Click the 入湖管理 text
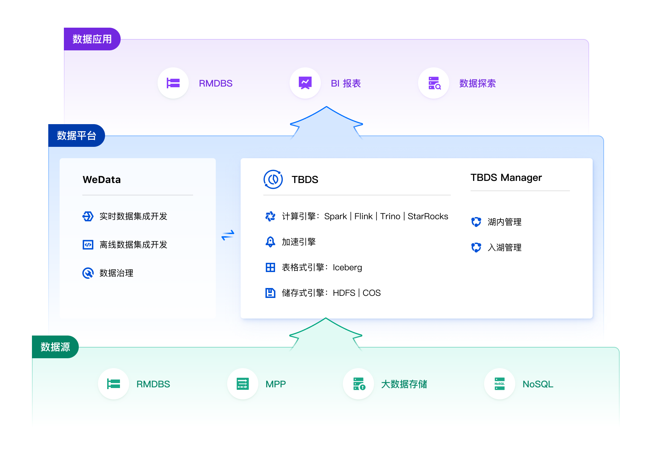This screenshot has width=653, height=454. tap(504, 247)
